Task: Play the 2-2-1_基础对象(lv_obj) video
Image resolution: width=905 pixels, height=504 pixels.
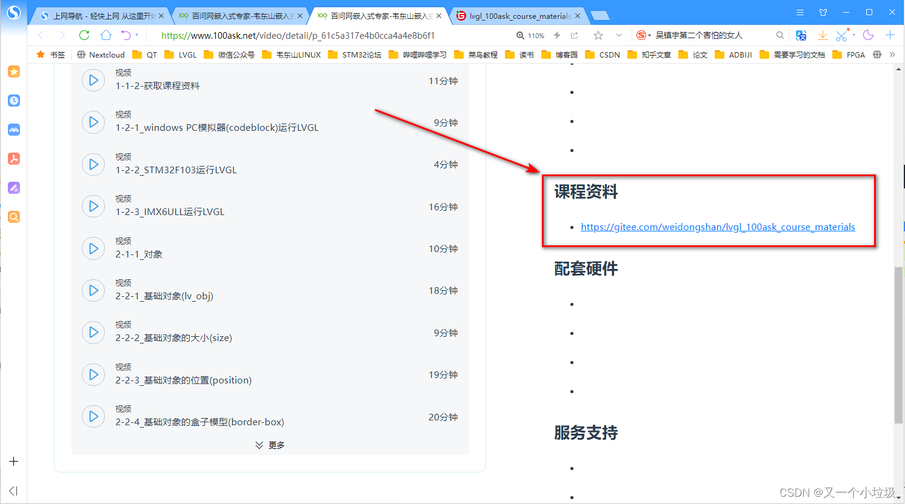Action: coord(93,290)
